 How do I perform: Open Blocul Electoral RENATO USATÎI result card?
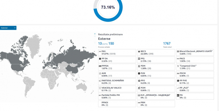pyautogui.click(x=195, y=52)
